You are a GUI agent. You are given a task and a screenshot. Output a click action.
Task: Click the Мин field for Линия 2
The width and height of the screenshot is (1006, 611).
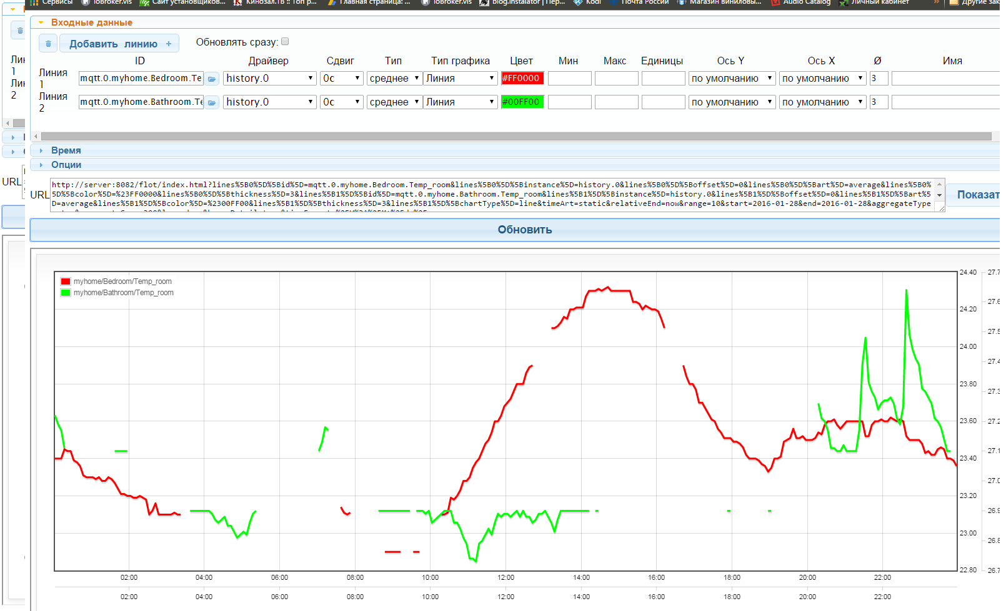(x=570, y=102)
